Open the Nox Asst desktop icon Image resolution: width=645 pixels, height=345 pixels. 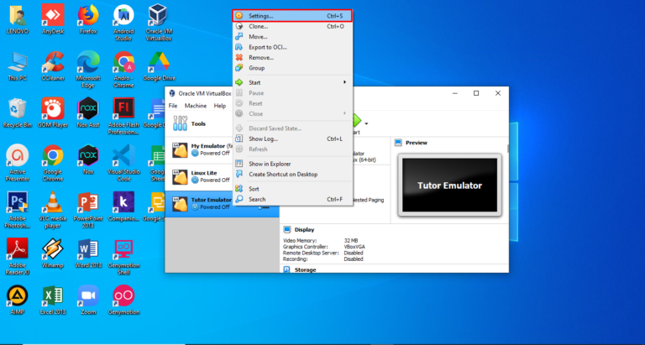88,113
